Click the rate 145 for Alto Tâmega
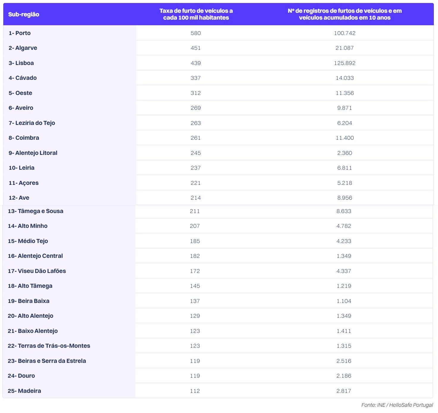The height and width of the screenshot is (413, 438). tap(195, 286)
